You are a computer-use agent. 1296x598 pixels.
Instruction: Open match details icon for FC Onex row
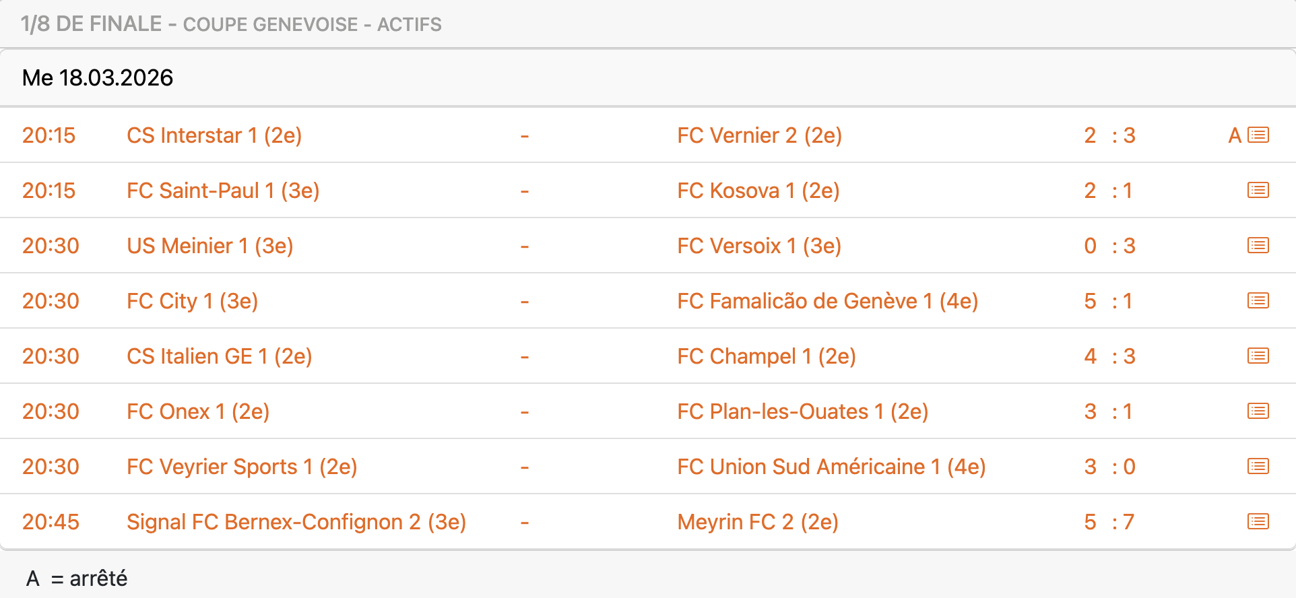tap(1258, 411)
